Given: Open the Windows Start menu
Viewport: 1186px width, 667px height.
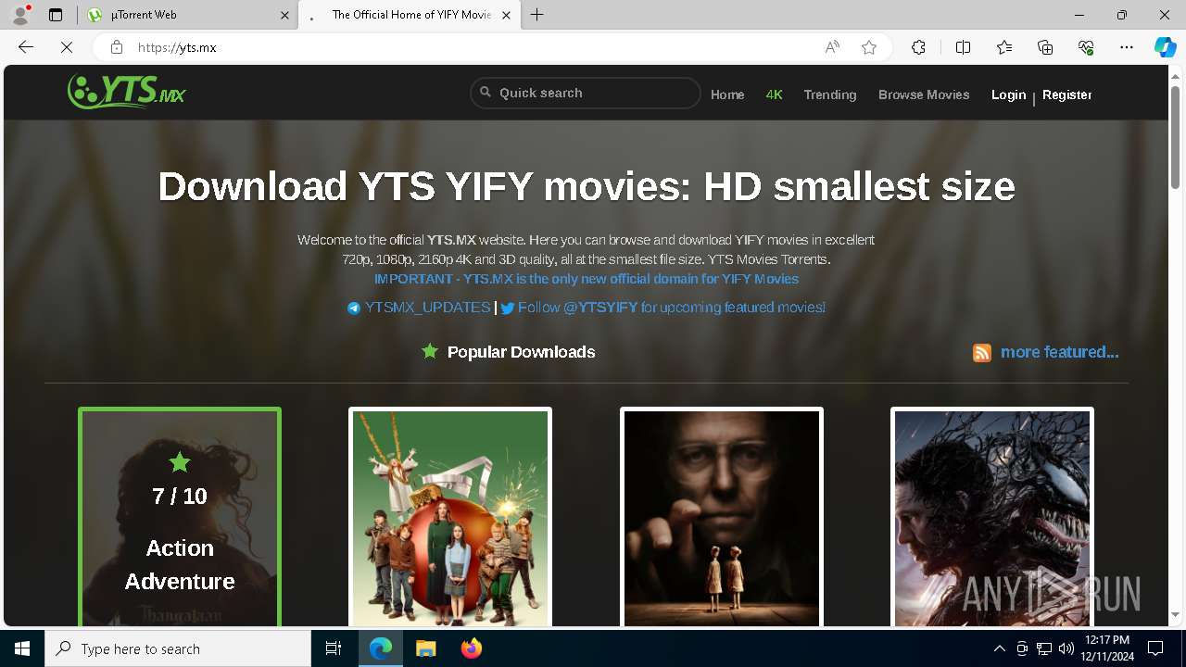Looking at the screenshot, I should 22,648.
